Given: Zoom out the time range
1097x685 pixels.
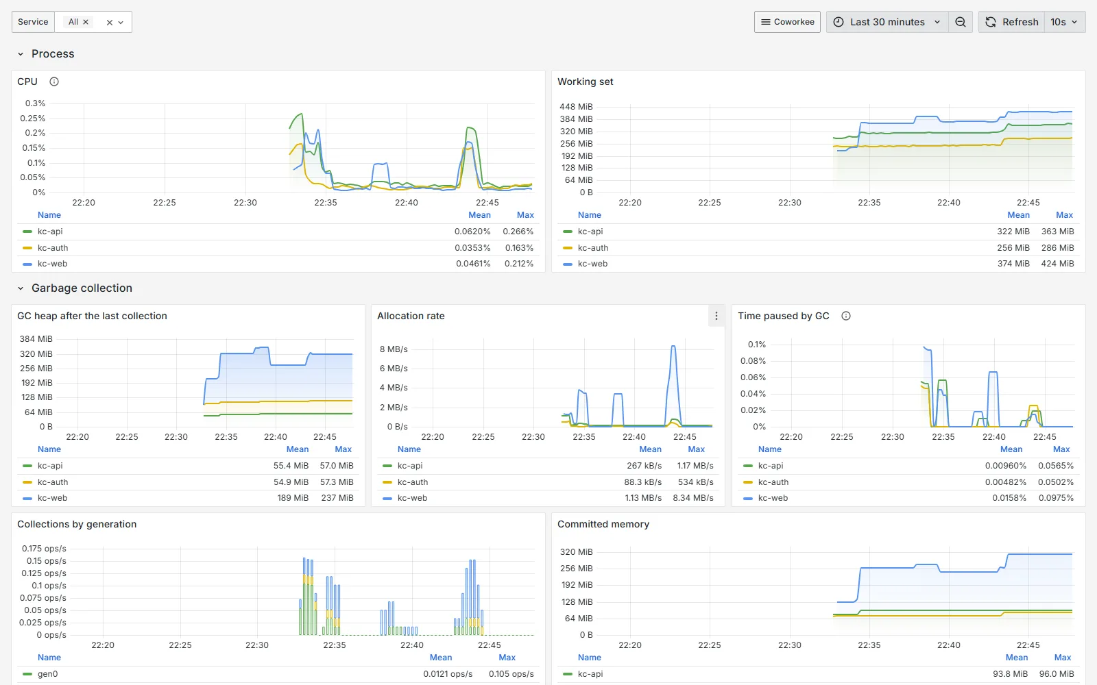Looking at the screenshot, I should [961, 22].
